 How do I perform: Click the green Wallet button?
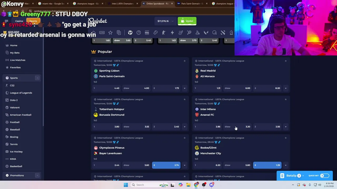[187, 21]
